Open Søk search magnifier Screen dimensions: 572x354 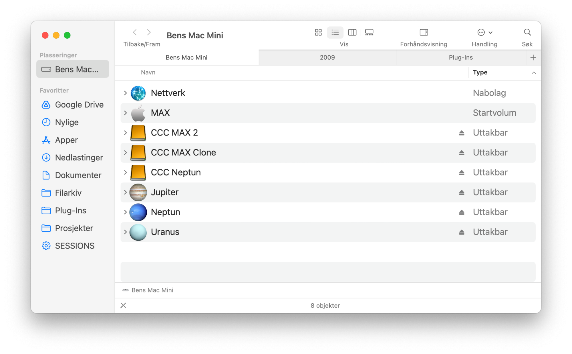coord(527,32)
